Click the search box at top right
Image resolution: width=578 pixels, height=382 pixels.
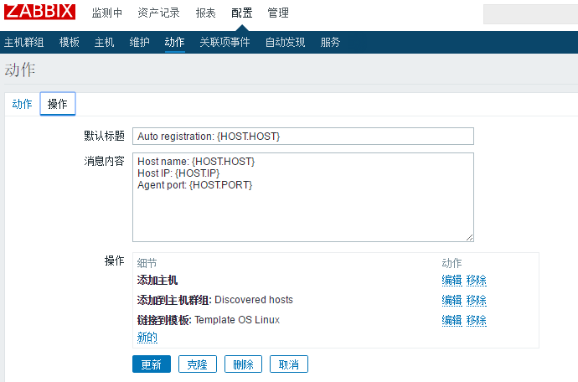coord(530,13)
